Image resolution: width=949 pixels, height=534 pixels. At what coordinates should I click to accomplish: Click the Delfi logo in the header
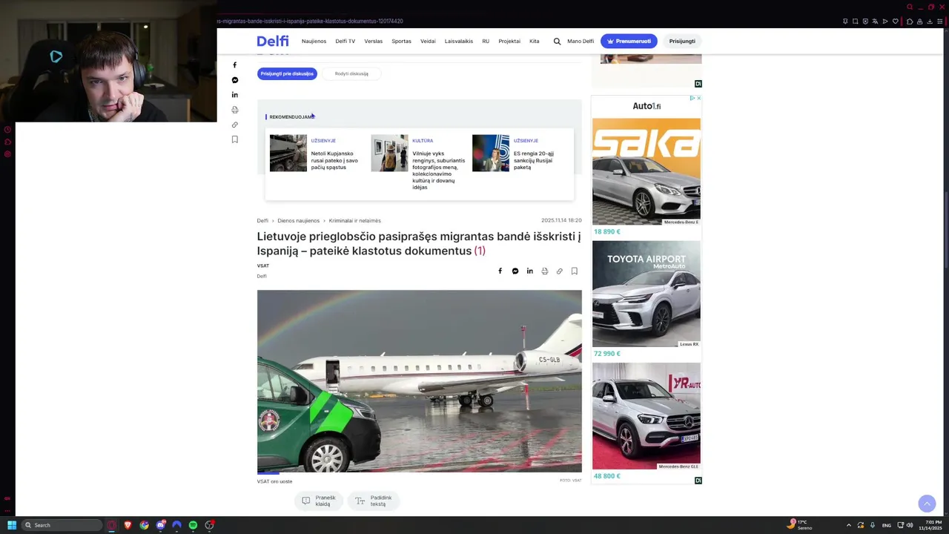point(273,41)
